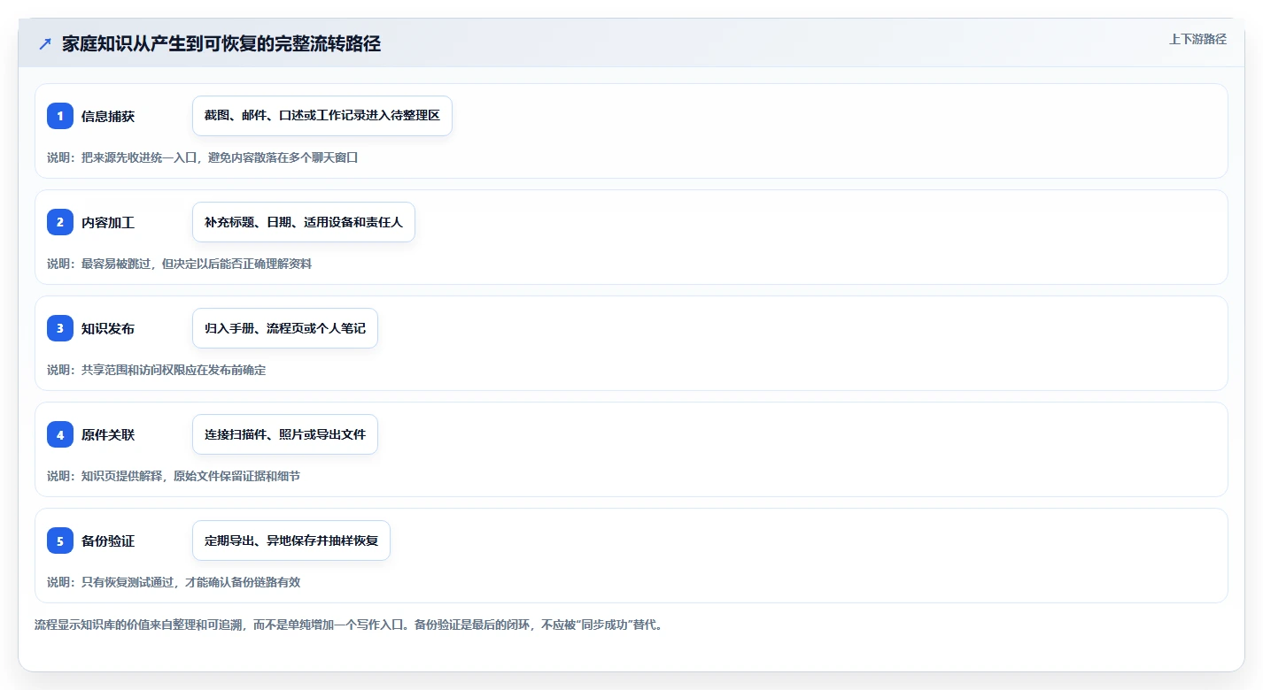Image resolution: width=1263 pixels, height=690 pixels.
Task: Click the step 4 number badge
Action: tap(60, 434)
